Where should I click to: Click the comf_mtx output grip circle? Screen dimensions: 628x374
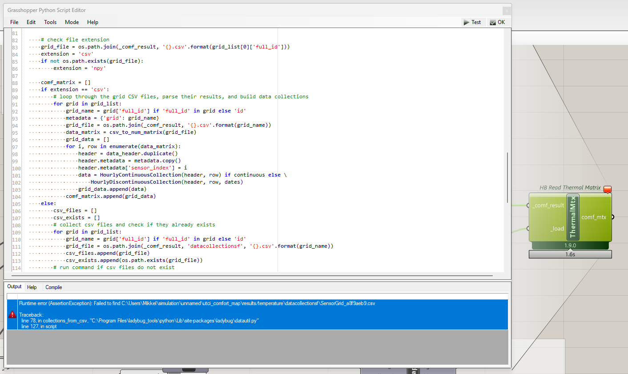[x=612, y=217]
